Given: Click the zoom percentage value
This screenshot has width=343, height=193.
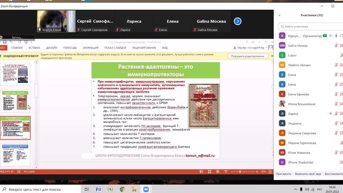Looking at the screenshot, I should point(263,172).
